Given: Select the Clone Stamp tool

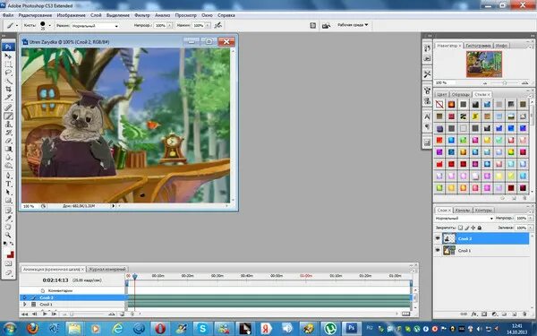Looking at the screenshot, I should [8, 125].
